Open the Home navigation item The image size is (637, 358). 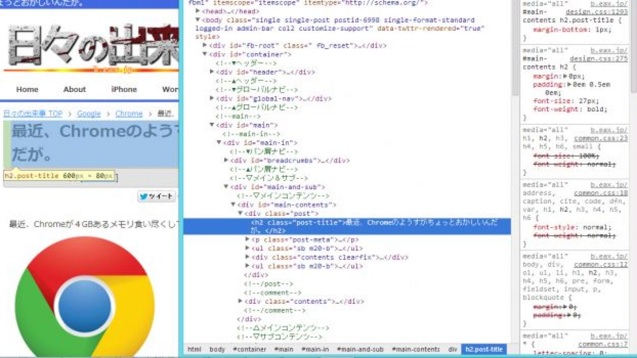27,89
